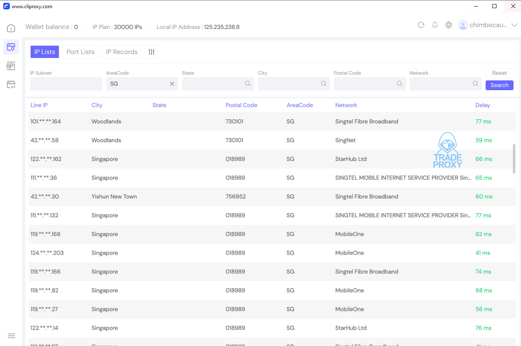
Task: Select the IP list sidebar icon
Action: click(x=11, y=47)
